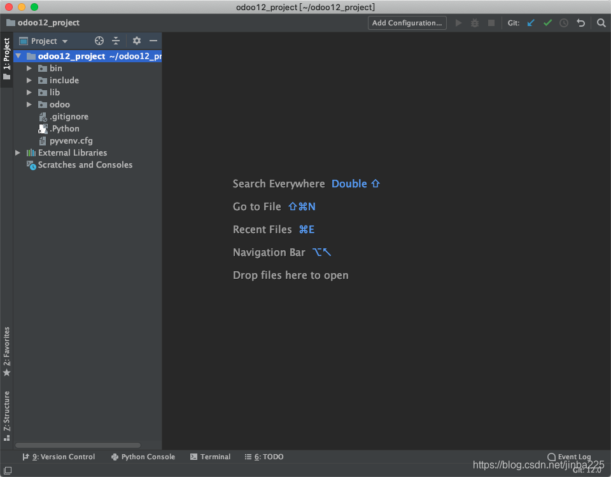Image resolution: width=611 pixels, height=477 pixels.
Task: Open Project panel settings gear
Action: (x=137, y=41)
